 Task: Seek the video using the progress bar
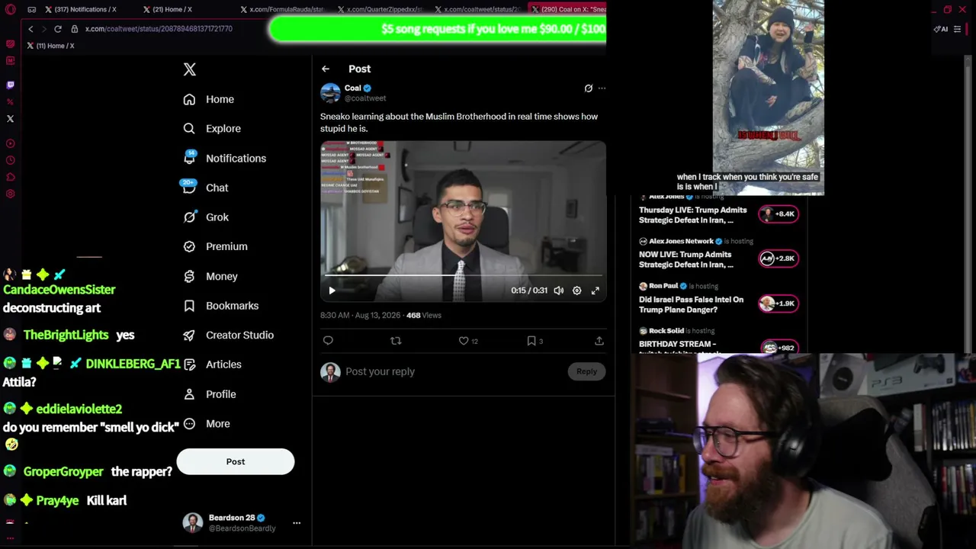(463, 275)
